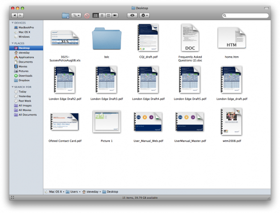Screen dimensions: 280x213
Task: Select Desktop in the sidebar Places
Action: (26, 48)
